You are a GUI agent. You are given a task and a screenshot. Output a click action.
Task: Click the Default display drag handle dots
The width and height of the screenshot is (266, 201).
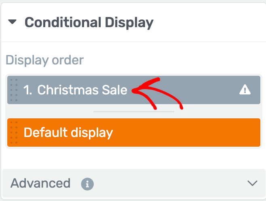[14, 133]
